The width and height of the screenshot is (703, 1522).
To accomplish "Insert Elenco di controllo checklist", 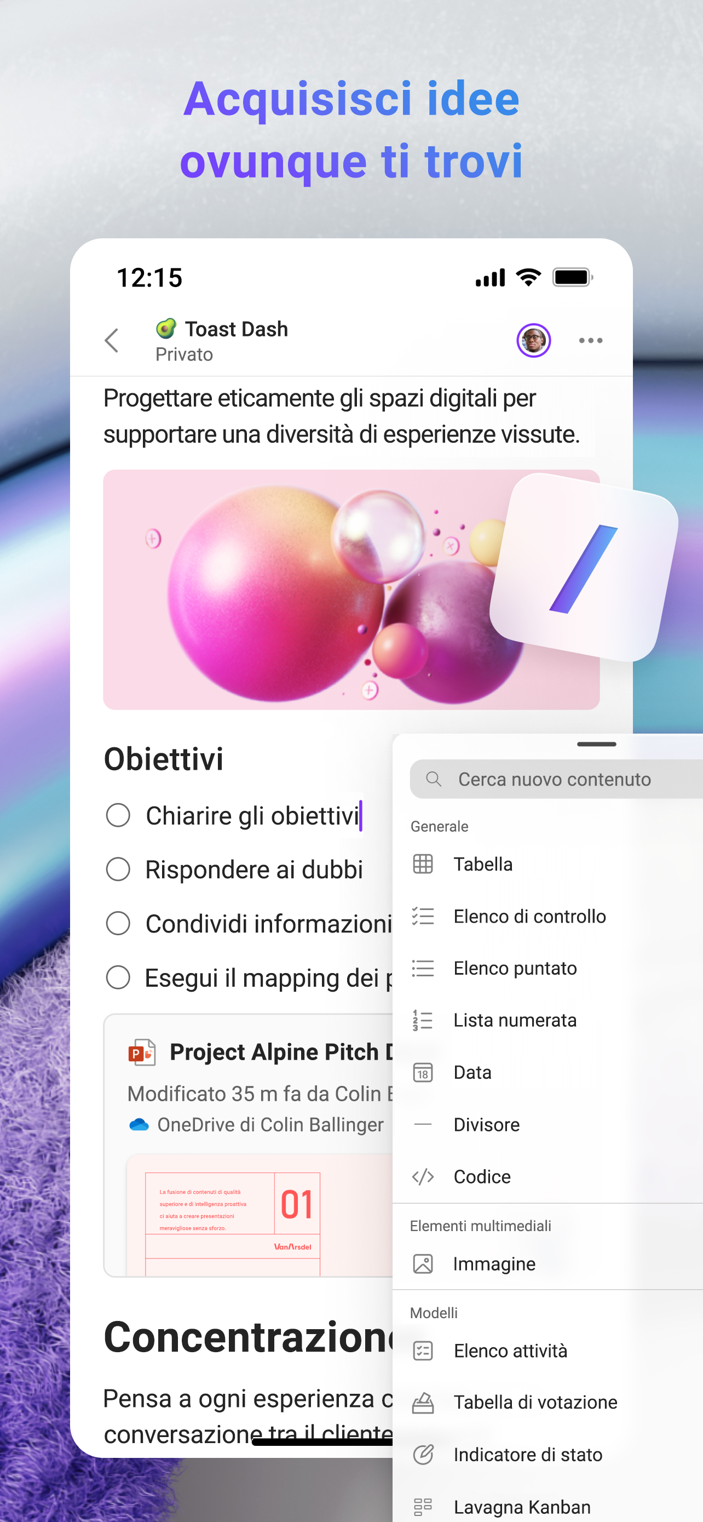I will point(548,916).
